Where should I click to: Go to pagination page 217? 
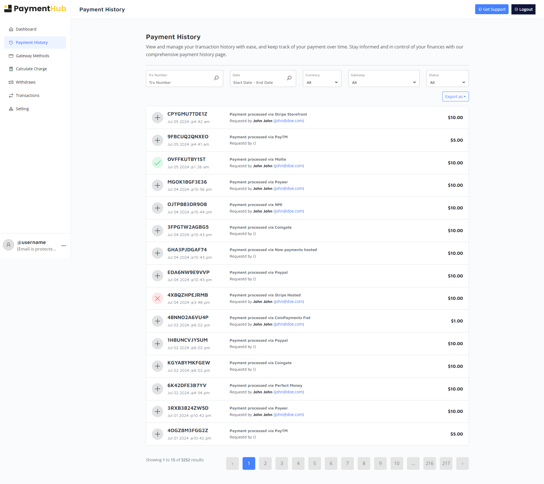click(x=446, y=463)
